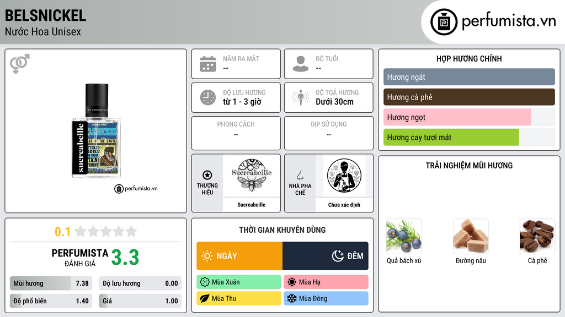Click the five-star rating row
565x317 pixels.
106,231
